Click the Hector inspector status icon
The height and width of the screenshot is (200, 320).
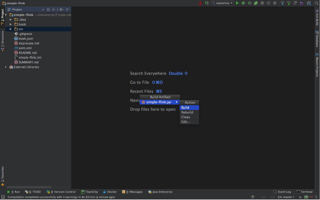coord(316,197)
